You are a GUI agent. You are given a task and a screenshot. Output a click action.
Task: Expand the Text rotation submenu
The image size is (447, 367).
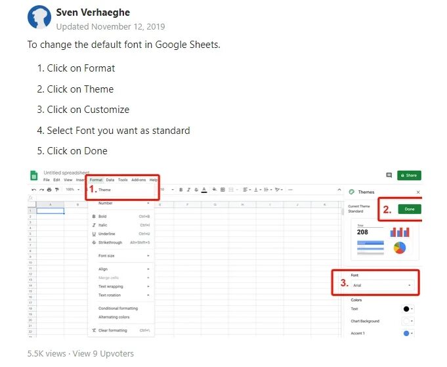pyautogui.click(x=121, y=295)
